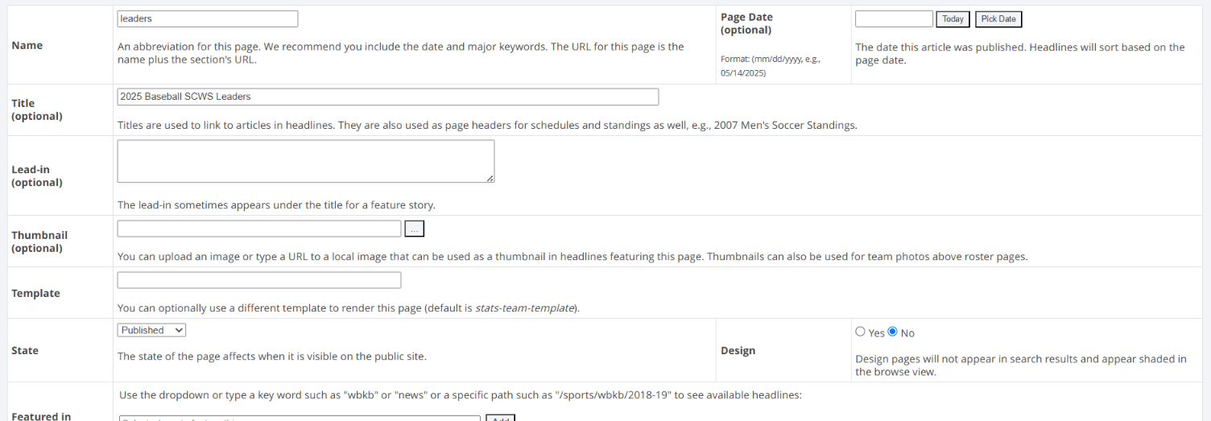Open the Pick Date calendar button
1211x421 pixels.
[998, 19]
